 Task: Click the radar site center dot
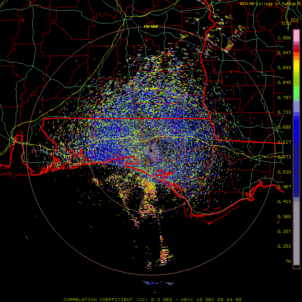(x=151, y=151)
